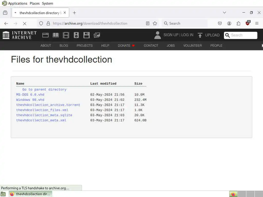Open the Audio speaker icon
This screenshot has width=263, height=197.
76,35
